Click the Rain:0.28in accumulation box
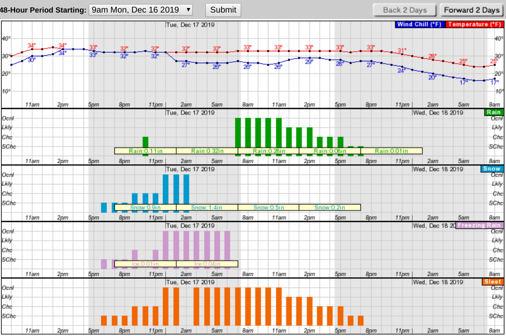506x336 pixels. (x=268, y=151)
